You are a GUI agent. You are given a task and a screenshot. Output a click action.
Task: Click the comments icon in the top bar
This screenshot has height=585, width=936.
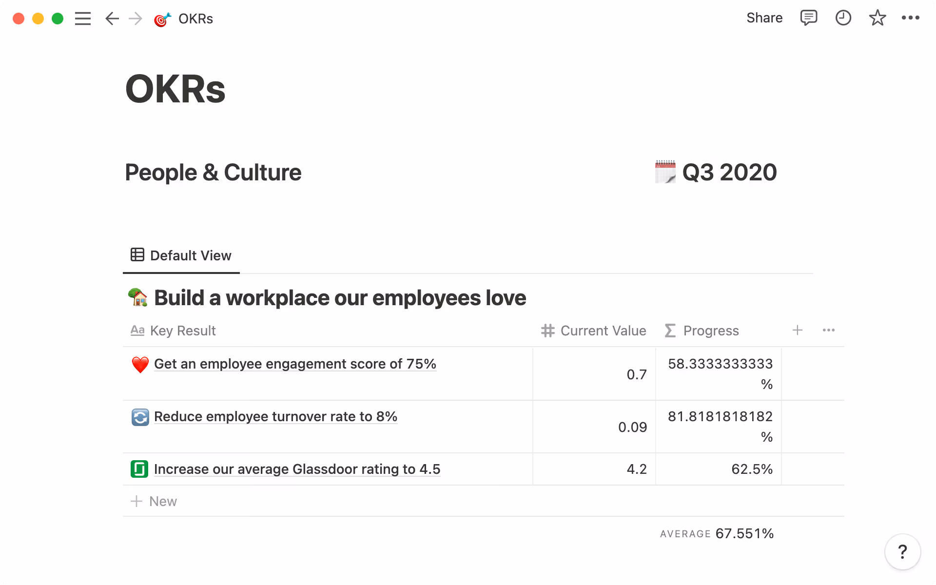[808, 18]
